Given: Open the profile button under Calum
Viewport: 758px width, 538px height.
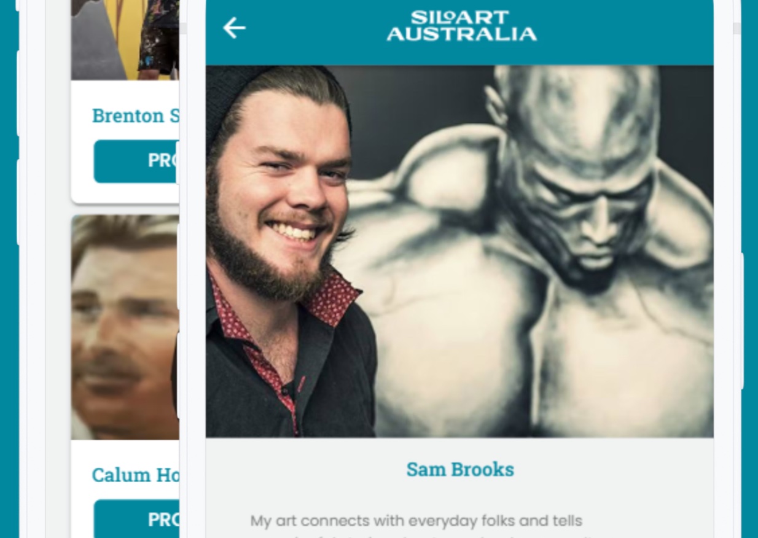Looking at the screenshot, I should (136, 519).
